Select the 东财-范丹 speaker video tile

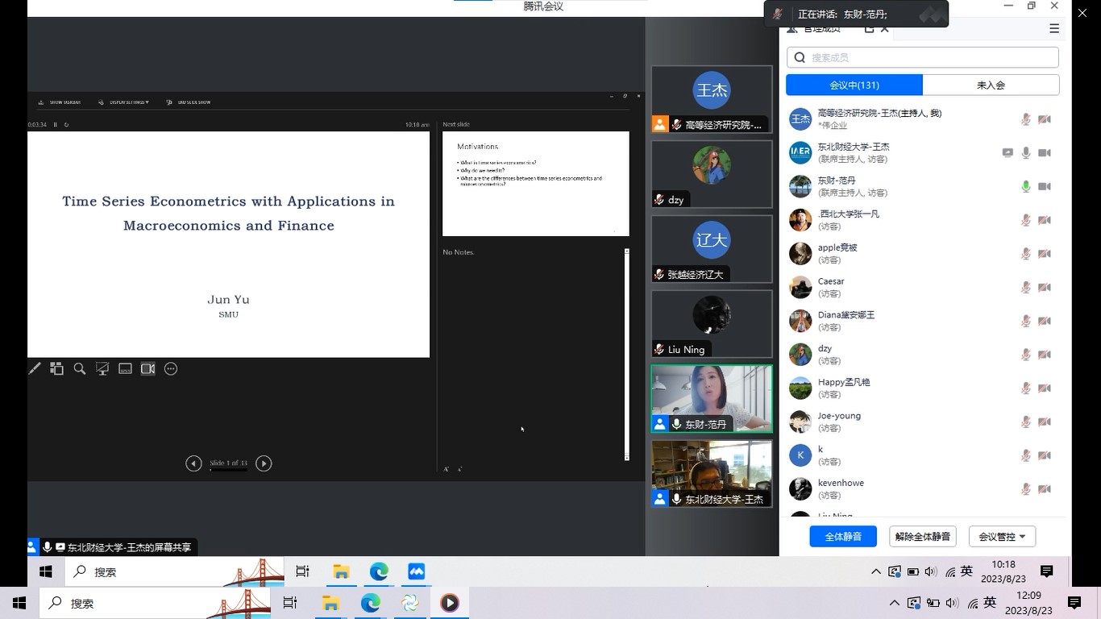tap(712, 399)
